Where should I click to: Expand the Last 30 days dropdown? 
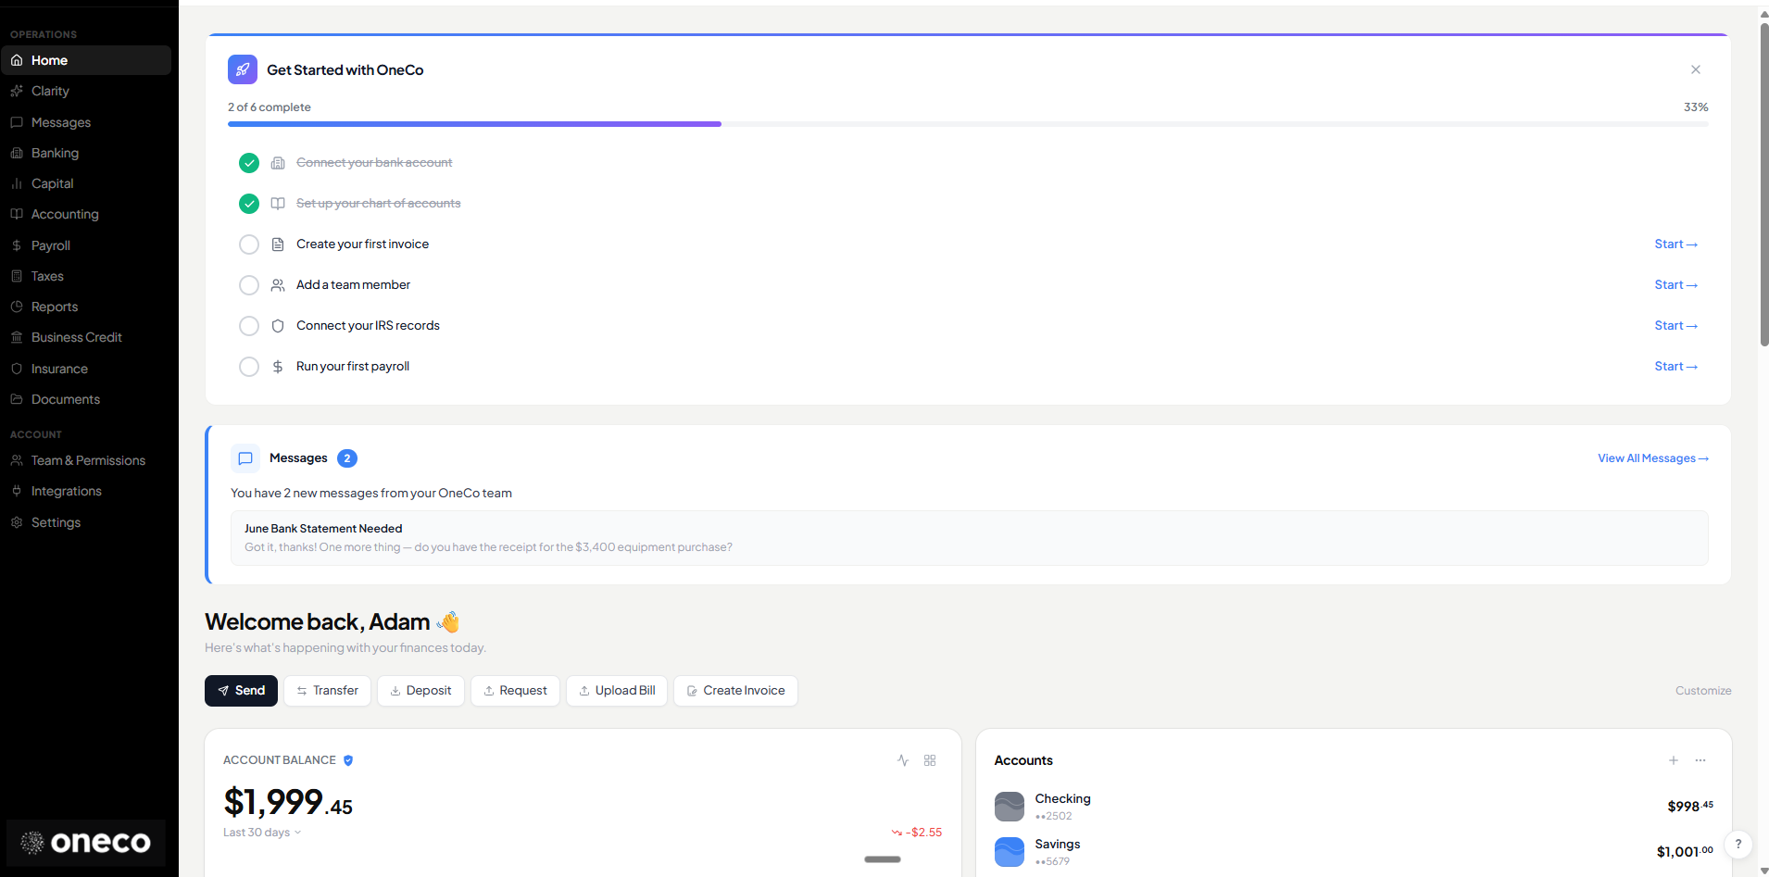[x=262, y=833]
